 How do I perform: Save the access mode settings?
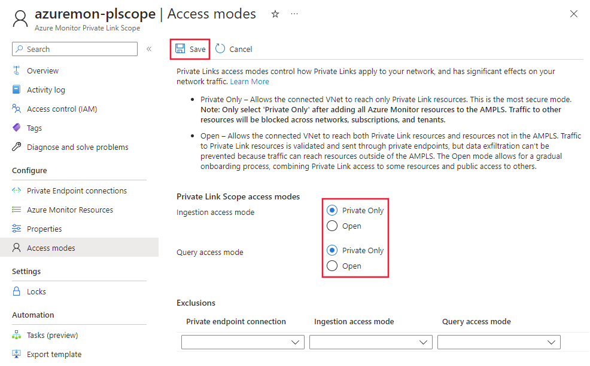pos(190,48)
